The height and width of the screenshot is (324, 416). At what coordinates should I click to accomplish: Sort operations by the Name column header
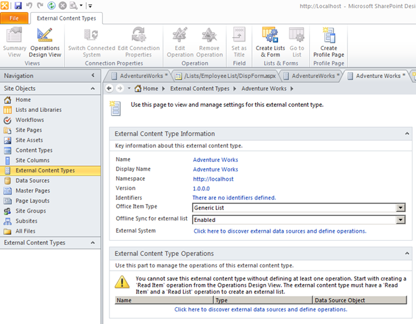coord(164,300)
